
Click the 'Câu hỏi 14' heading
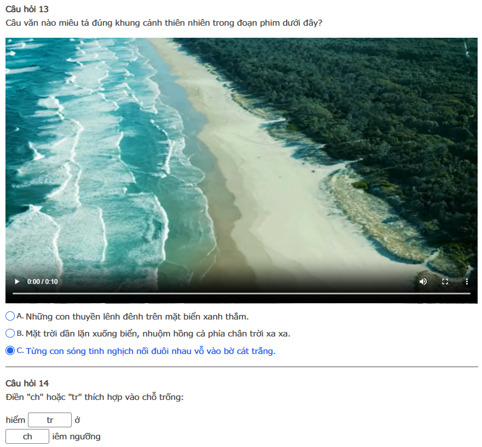(x=27, y=384)
